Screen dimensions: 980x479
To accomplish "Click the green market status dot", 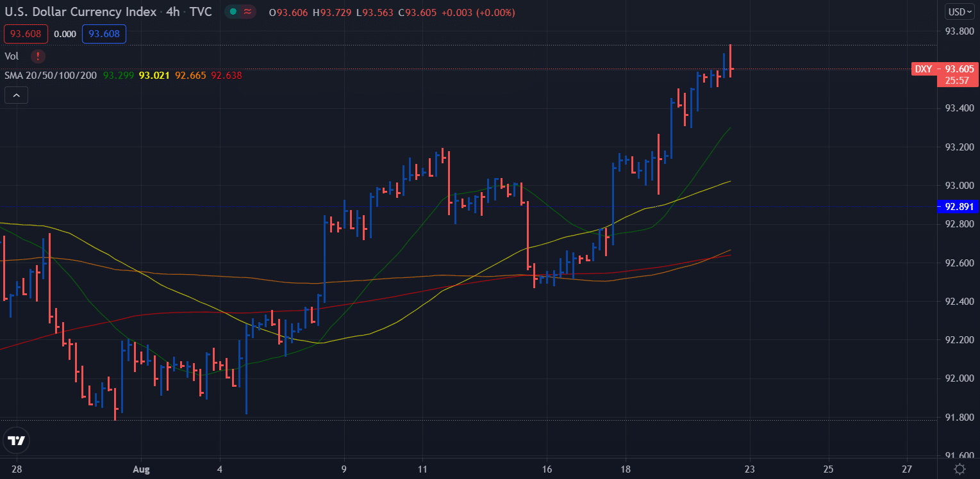I will click(x=232, y=12).
